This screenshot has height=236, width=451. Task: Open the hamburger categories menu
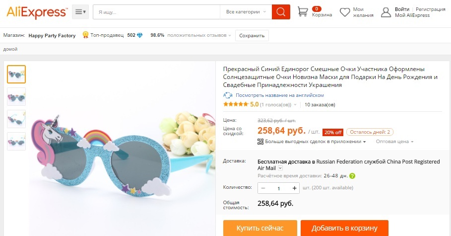point(80,12)
